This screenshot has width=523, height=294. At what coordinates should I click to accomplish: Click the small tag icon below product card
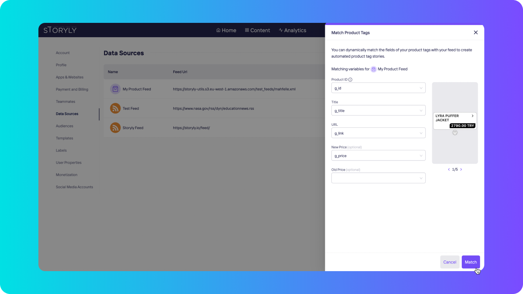455,133
